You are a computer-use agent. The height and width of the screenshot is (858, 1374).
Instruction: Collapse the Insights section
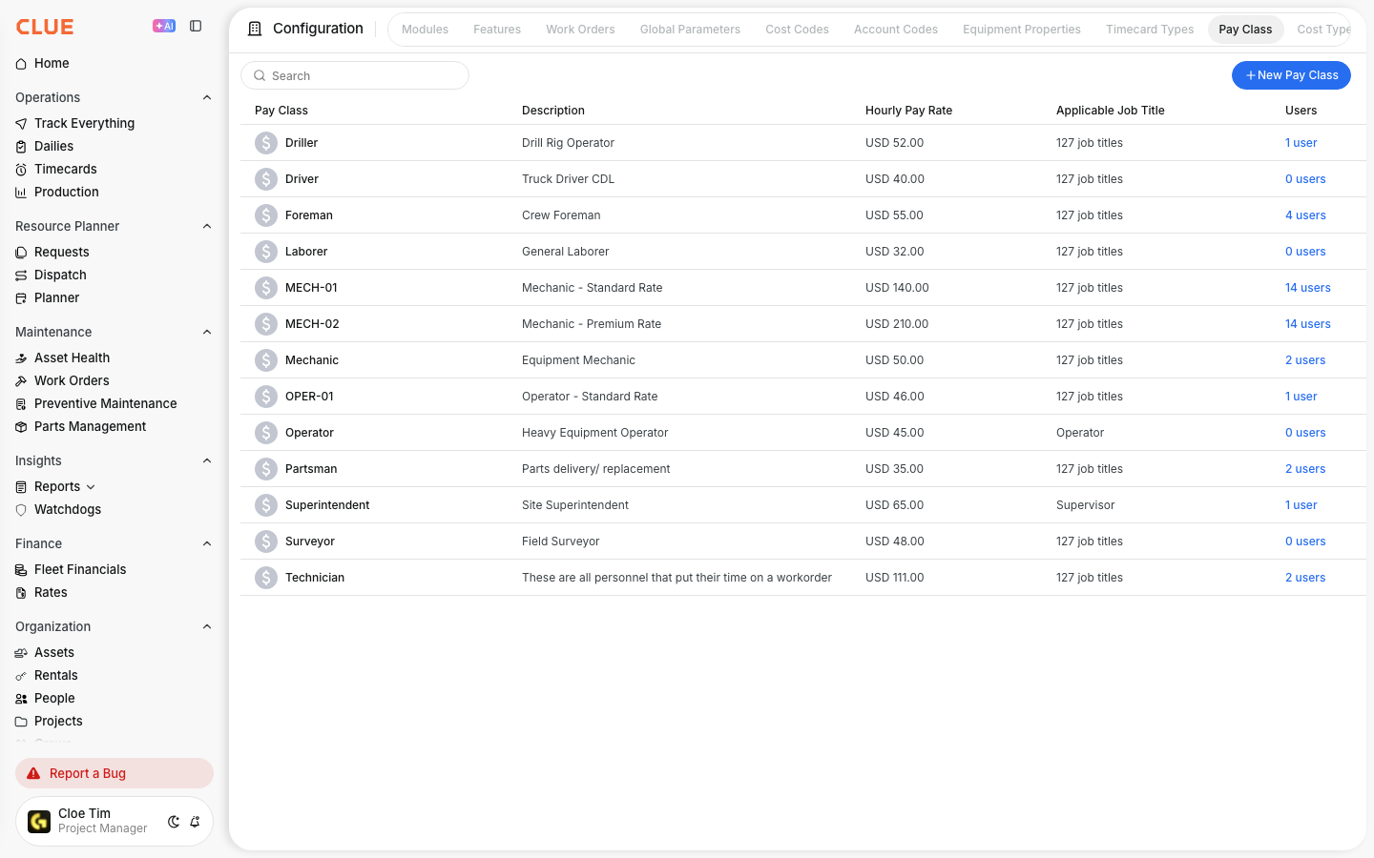coord(207,460)
